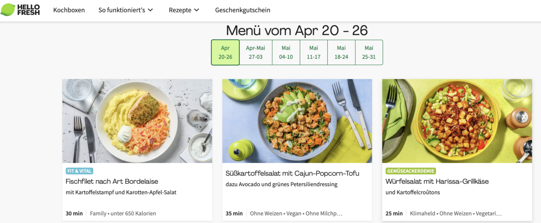541x223 pixels.
Task: Select the Kochboxen menu item
Action: 69,10
